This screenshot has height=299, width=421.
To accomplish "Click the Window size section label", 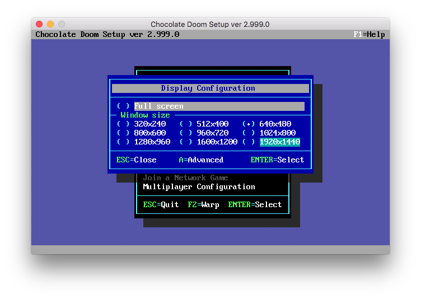I will pyautogui.click(x=145, y=115).
